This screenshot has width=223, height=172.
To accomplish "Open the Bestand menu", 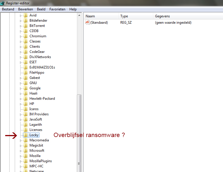I will pos(8,9).
